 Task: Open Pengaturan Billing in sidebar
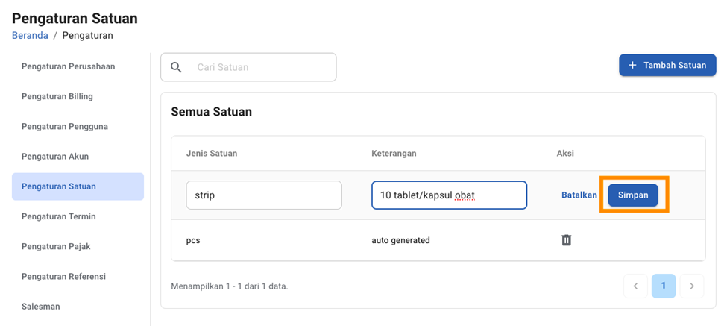(57, 96)
